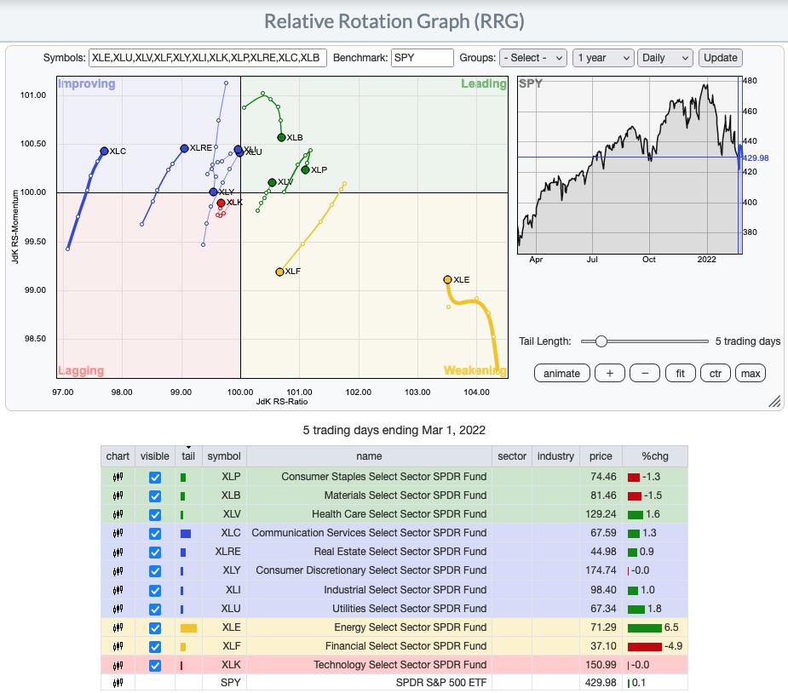Click Energy Select Sector SPDR Fund name

[410, 627]
